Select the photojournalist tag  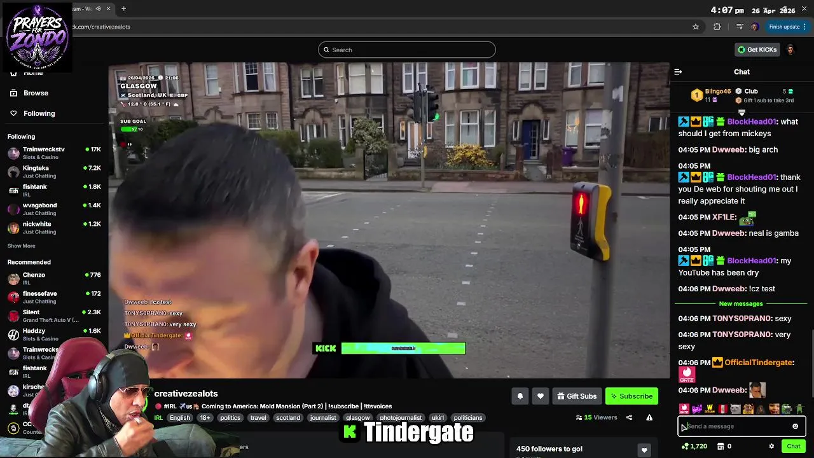click(x=401, y=418)
